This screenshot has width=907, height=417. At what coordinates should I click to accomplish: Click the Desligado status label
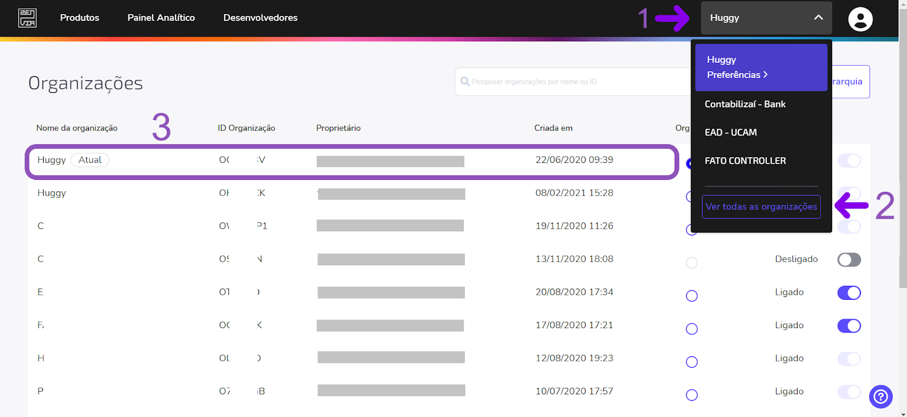point(796,259)
